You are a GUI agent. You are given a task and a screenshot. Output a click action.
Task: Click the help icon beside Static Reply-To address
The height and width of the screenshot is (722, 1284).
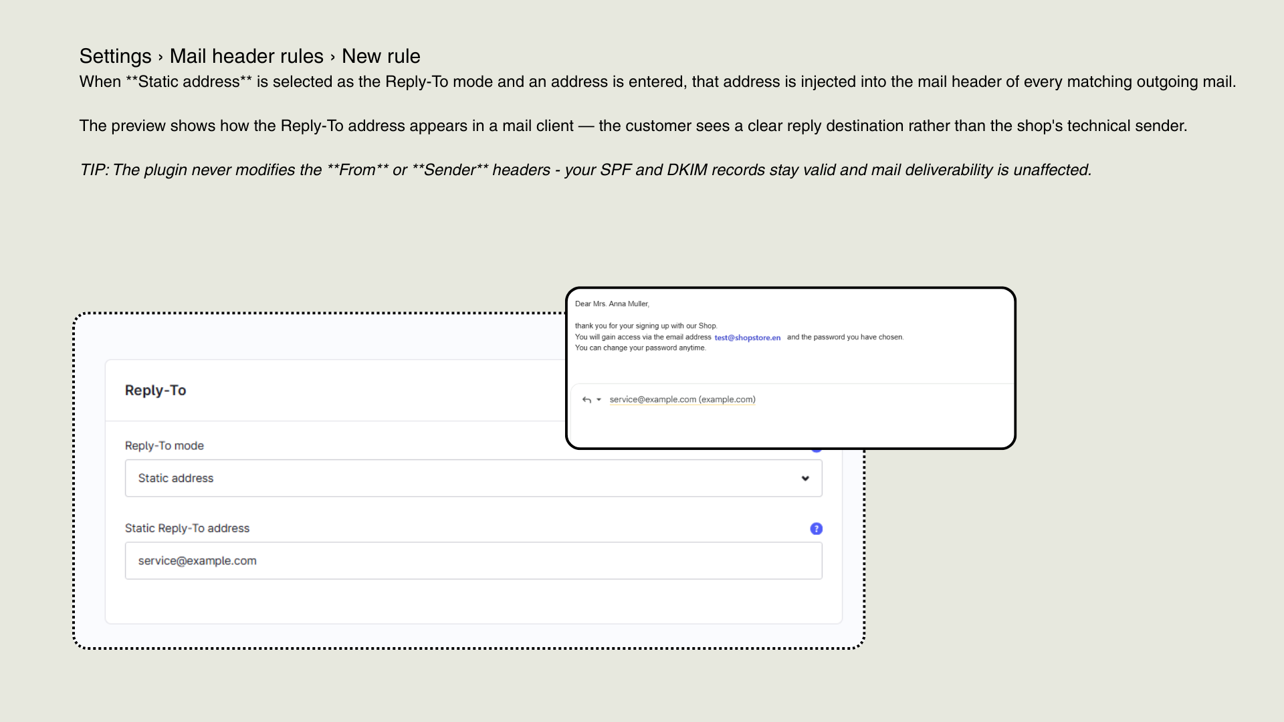[816, 529]
